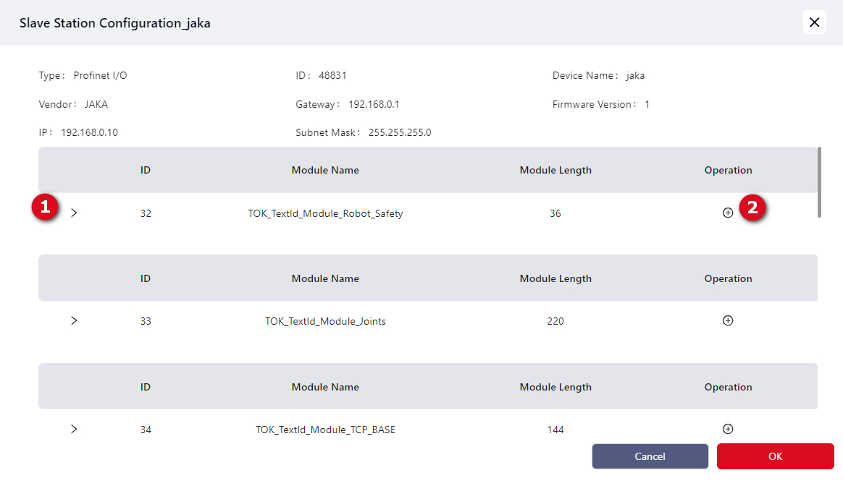
Task: Expand the TOK_TextId_Module_Joints row chevron
Action: point(74,321)
